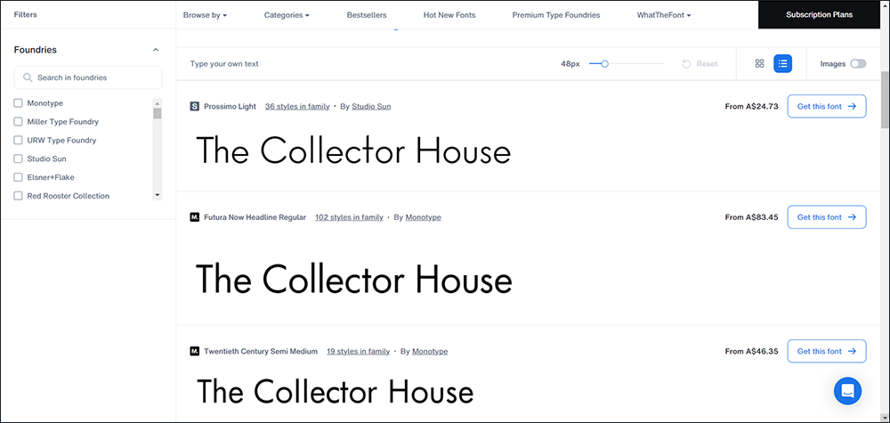Open 19 styles in family link

click(x=358, y=352)
